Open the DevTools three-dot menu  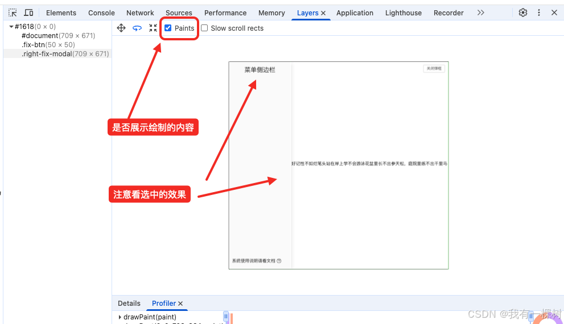(x=539, y=13)
